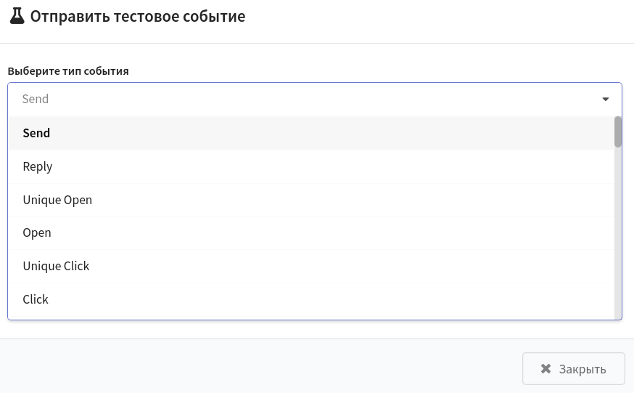Click the Закрыть text label

point(582,369)
